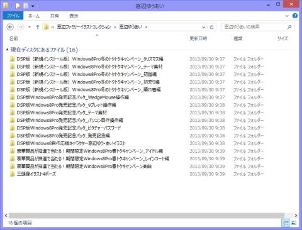The image size is (302, 230).
Task: Navigate to 窓辺ファミリーイラストコレクション breadcrumb
Action: pyautogui.click(x=84, y=27)
